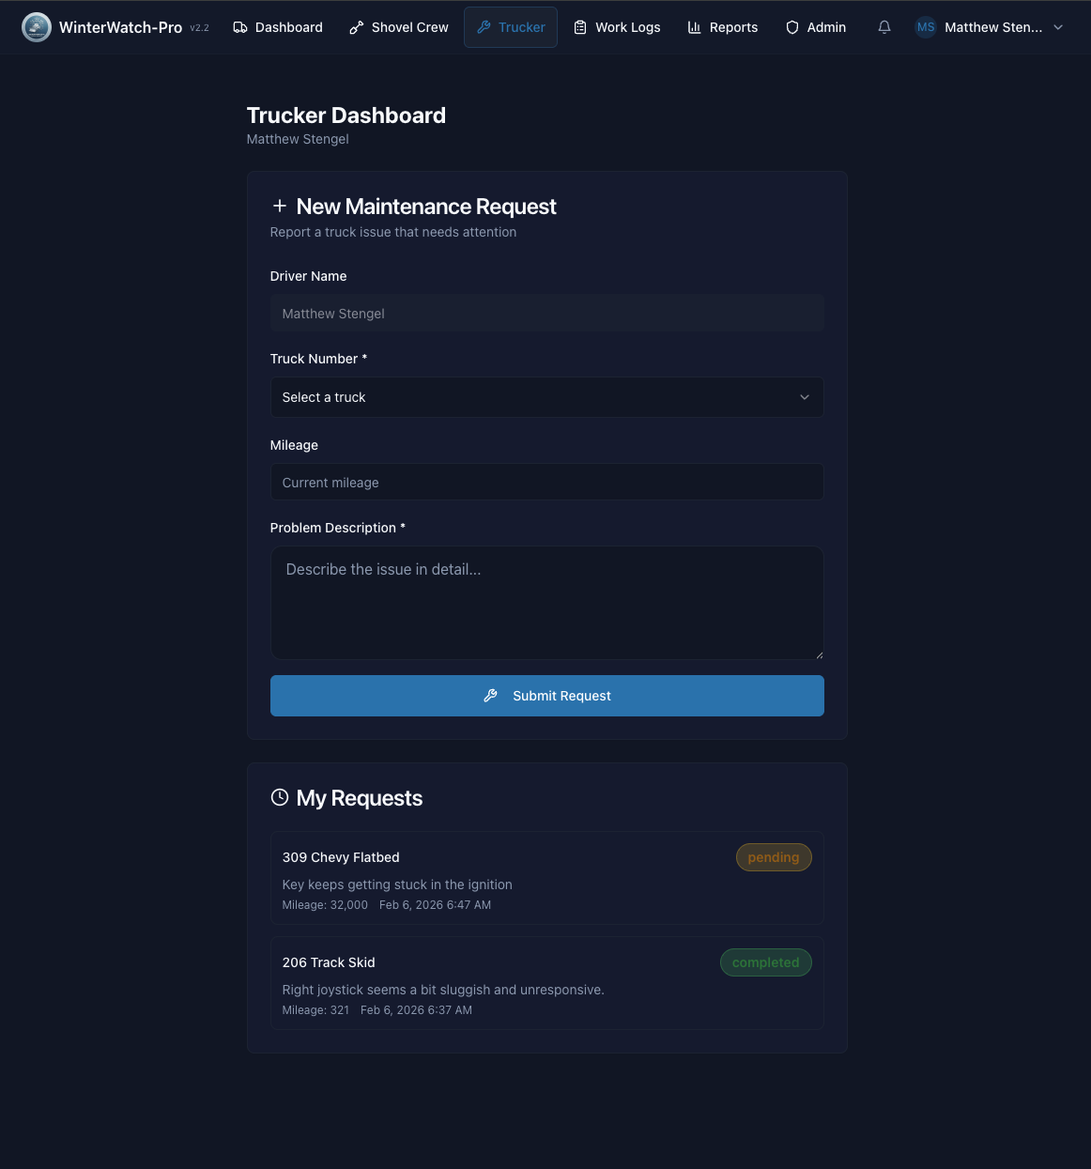Image resolution: width=1091 pixels, height=1169 pixels.
Task: Click the completed status badge
Action: (765, 962)
